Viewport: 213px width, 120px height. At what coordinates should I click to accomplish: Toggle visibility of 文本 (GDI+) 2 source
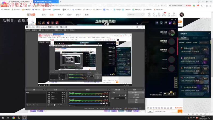point(63,99)
